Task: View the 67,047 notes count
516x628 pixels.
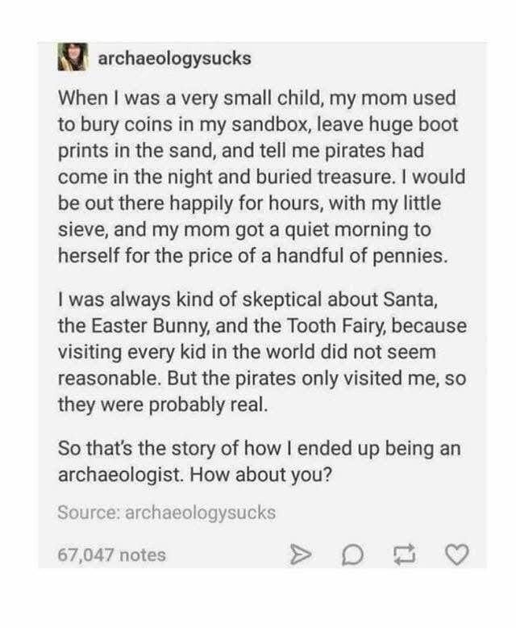Action: 112,555
